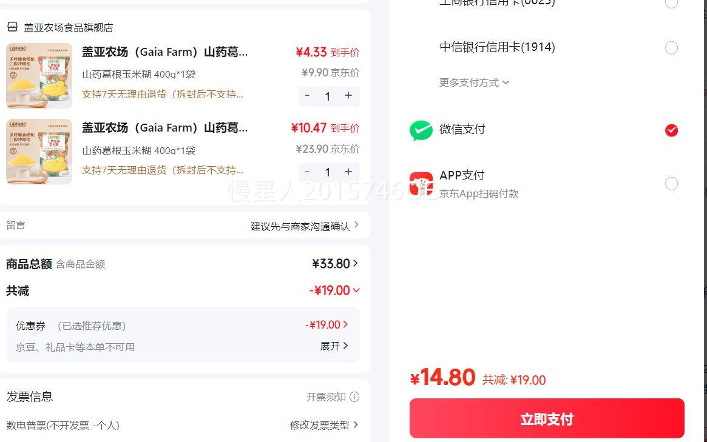The image size is (707, 442).
Task: Open the 优惠券 coupon selection
Action: [x=326, y=325]
